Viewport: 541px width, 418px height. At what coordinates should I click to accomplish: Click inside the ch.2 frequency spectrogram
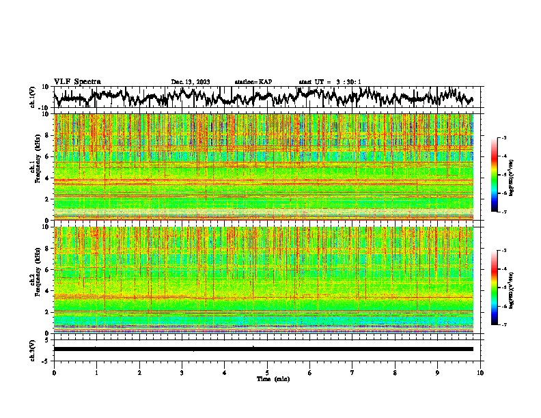click(x=264, y=280)
